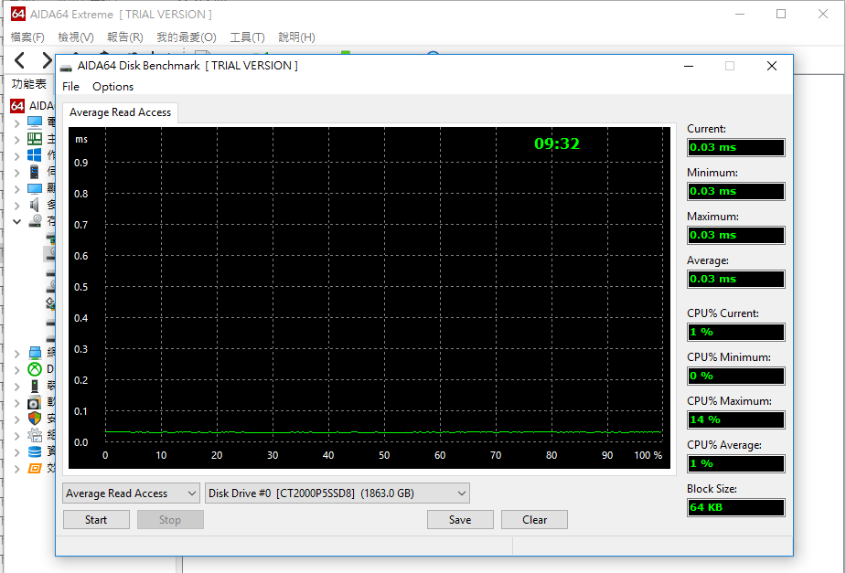This screenshot has height=573, width=846.
Task: Click the Multimedia speaker icon in tree
Action: 35,205
